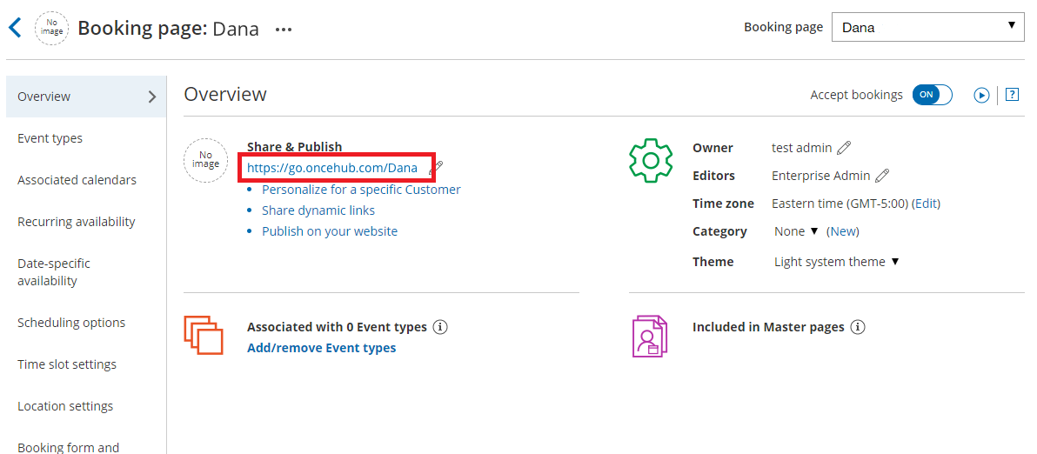The image size is (1037, 454).
Task: Toggle the Accept bookings switch
Action: click(x=932, y=95)
